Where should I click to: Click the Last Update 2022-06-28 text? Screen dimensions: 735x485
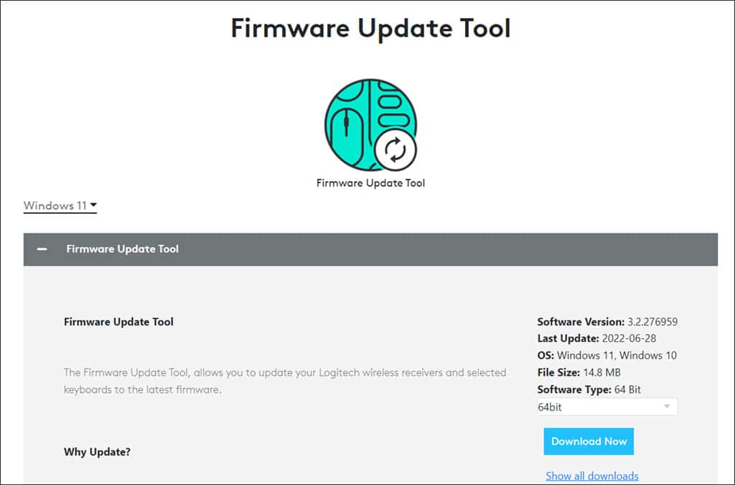click(596, 338)
